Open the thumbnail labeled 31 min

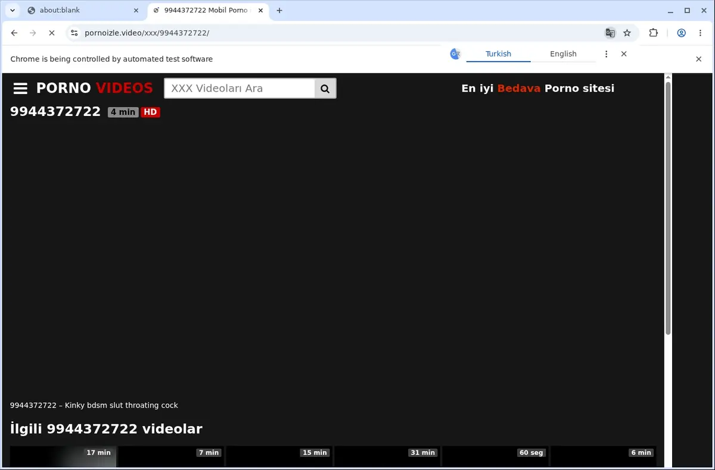pyautogui.click(x=387, y=456)
